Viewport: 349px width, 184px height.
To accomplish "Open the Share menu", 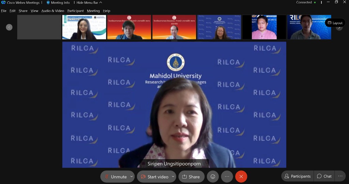I will [x=23, y=11].
